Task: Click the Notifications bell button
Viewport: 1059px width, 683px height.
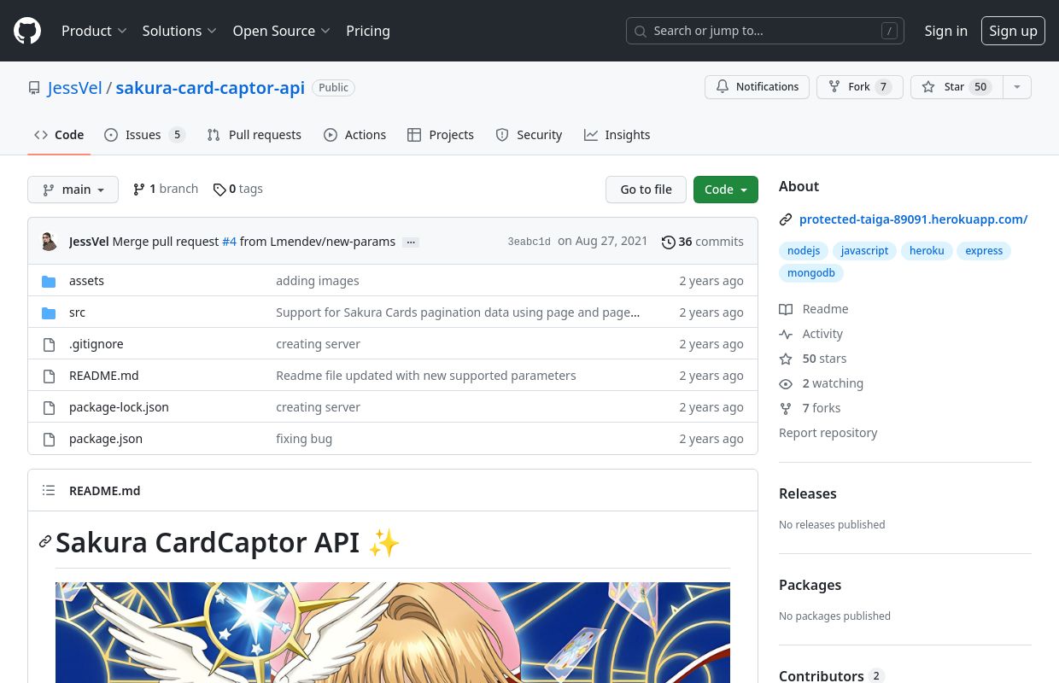Action: (757, 87)
